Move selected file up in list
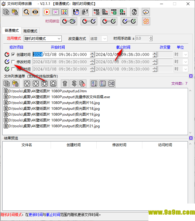Viewport: 195px width, 221px height. (x=27, y=84)
